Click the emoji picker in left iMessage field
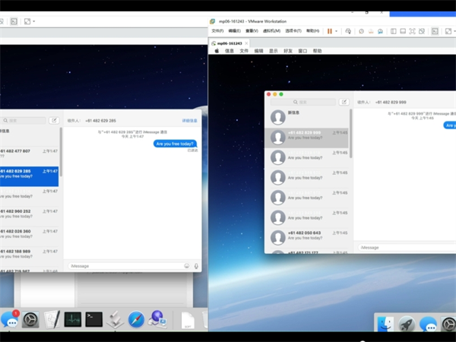The width and height of the screenshot is (456, 342). [x=187, y=266]
